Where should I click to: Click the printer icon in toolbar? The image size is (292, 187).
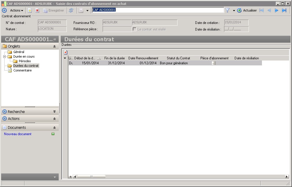(x=81, y=10)
